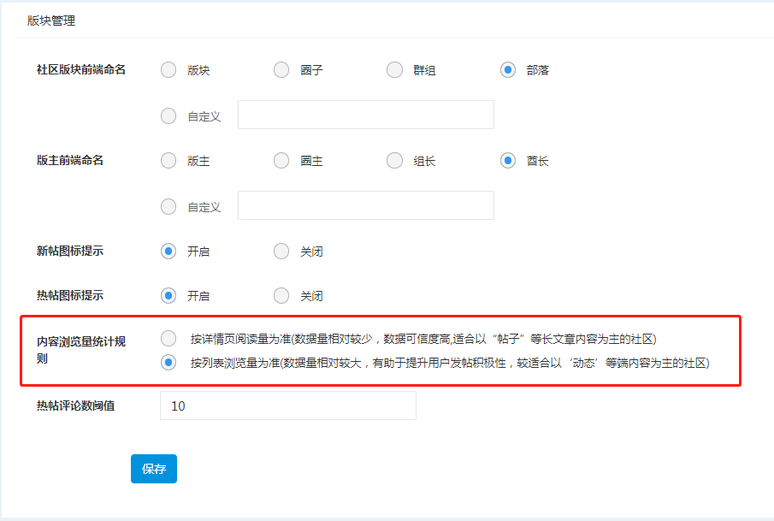
Task: Click the blue 保存 button
Action: (154, 469)
